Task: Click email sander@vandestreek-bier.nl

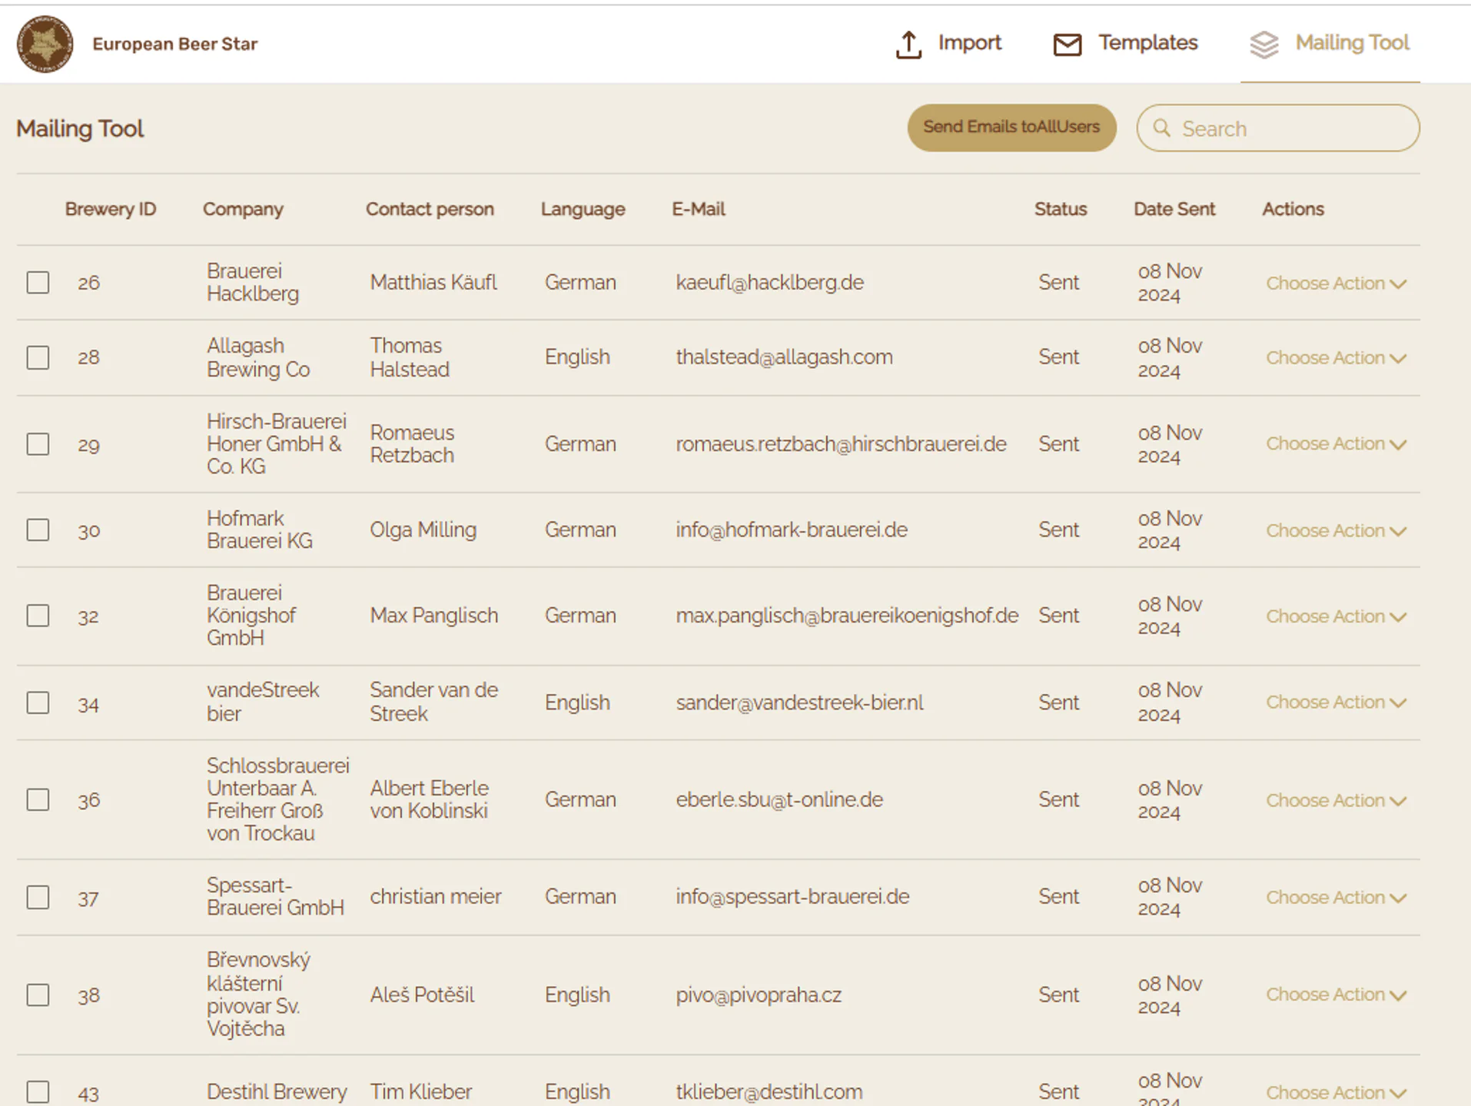Action: [799, 703]
